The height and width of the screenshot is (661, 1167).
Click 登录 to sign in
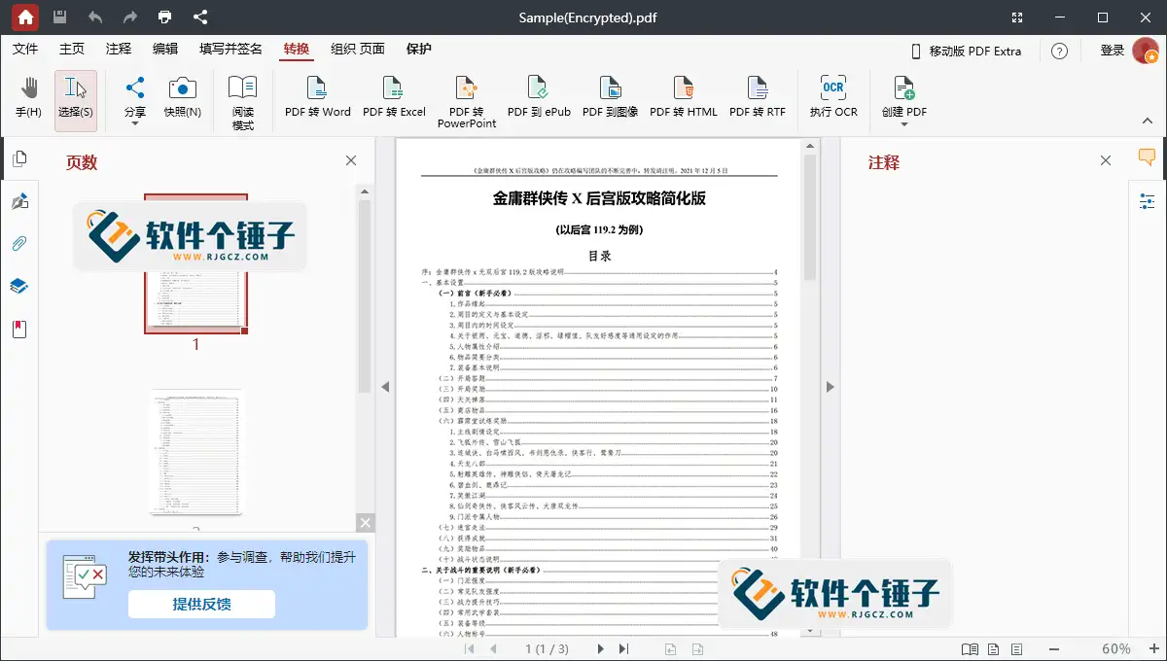(x=1112, y=50)
